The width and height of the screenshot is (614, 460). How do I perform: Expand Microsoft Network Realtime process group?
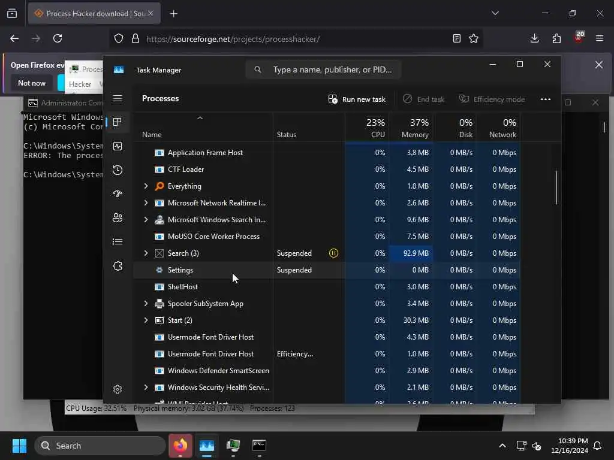[x=146, y=203]
